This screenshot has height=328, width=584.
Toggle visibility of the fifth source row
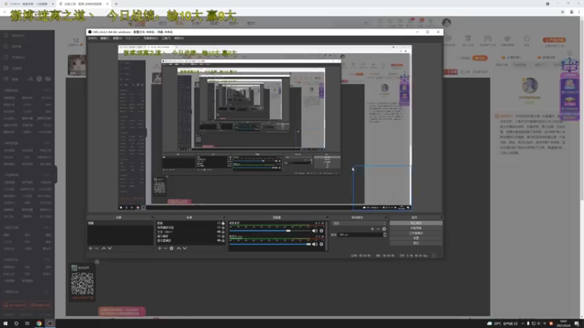pos(218,241)
